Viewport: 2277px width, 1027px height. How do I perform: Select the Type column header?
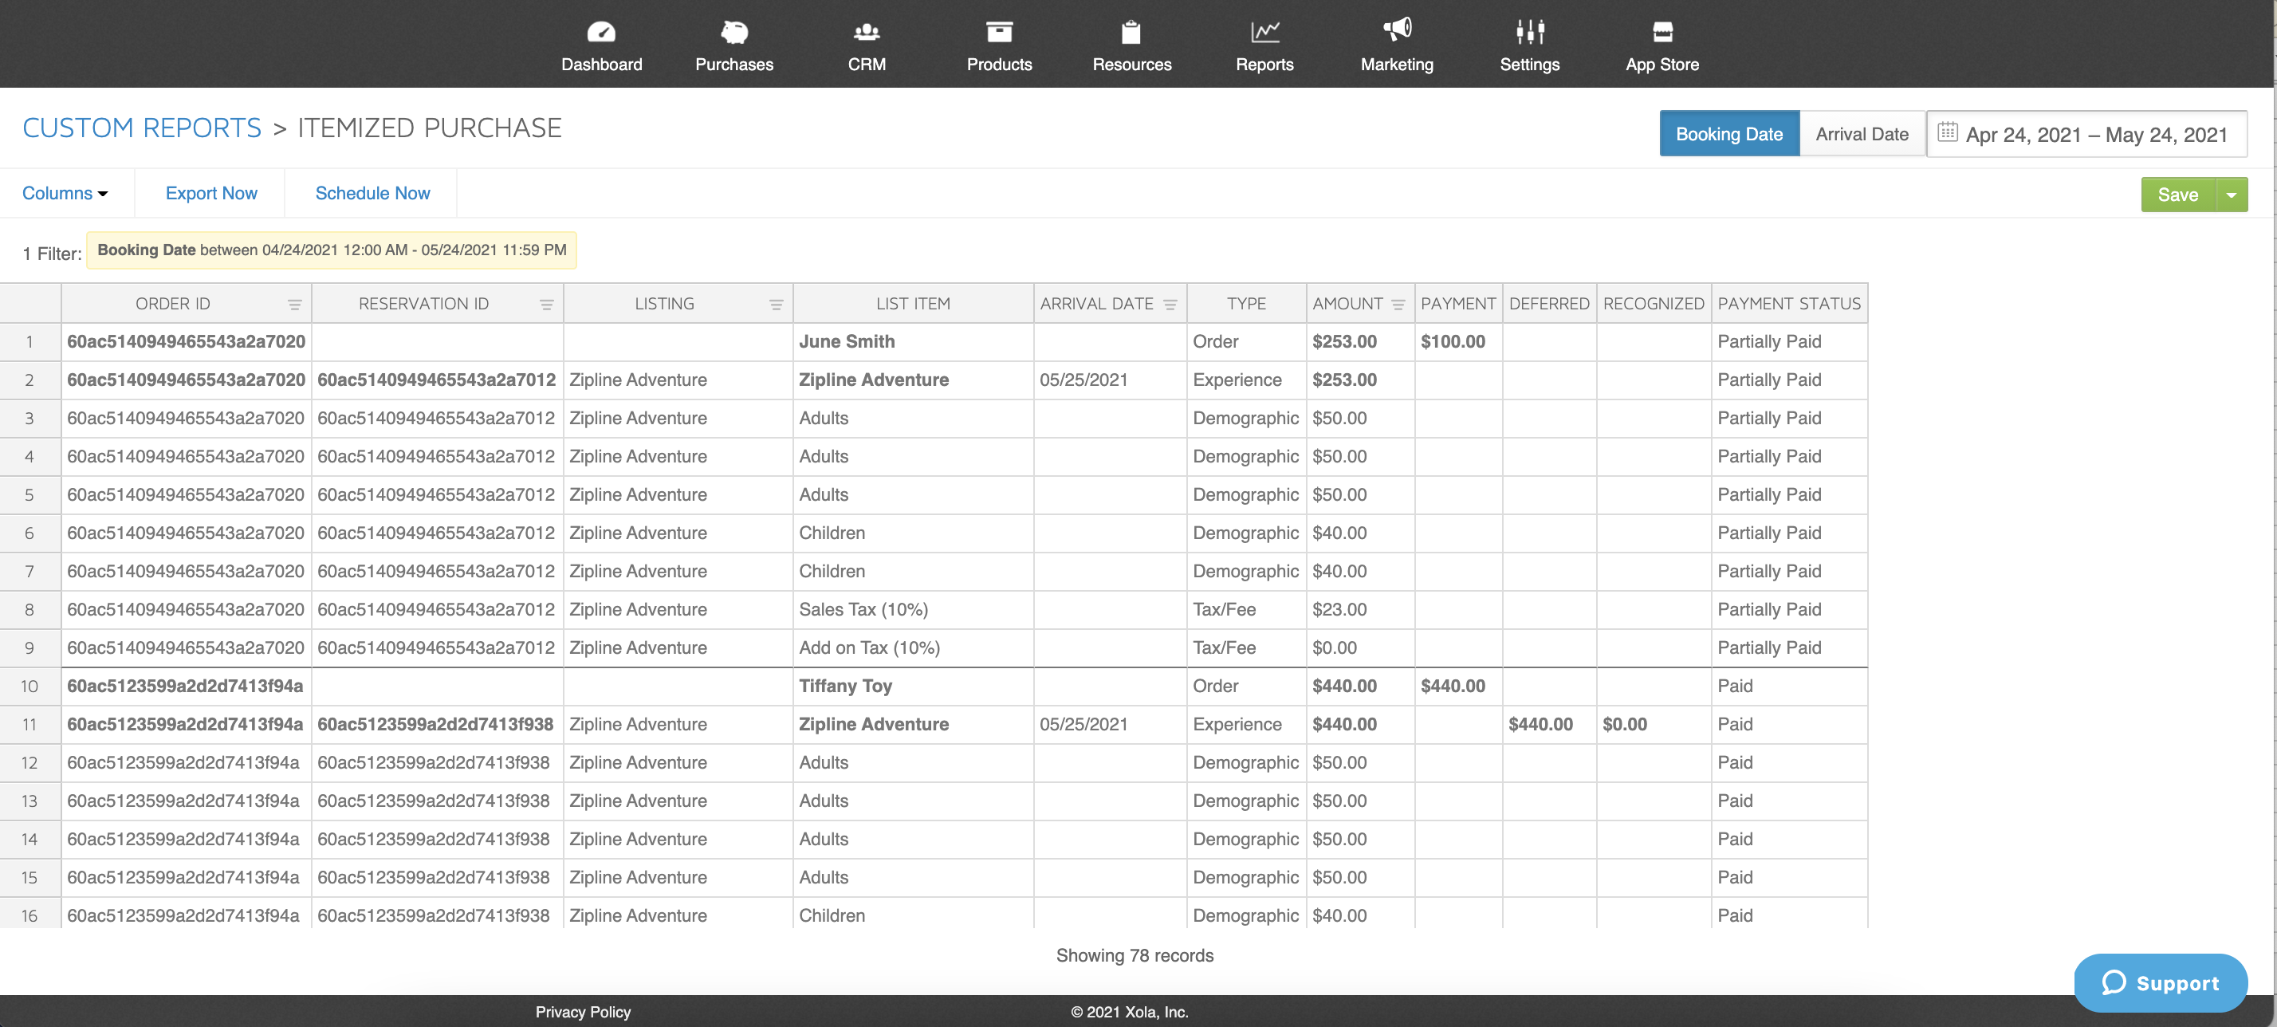point(1246,304)
